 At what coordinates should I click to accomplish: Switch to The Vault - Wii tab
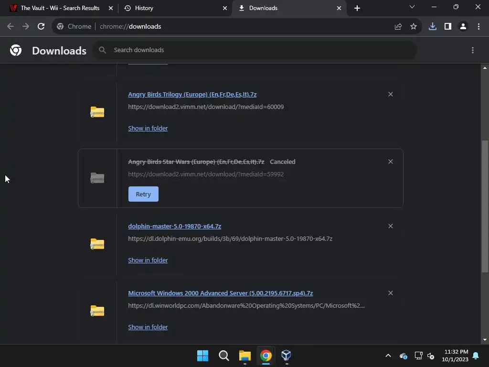pyautogui.click(x=60, y=8)
